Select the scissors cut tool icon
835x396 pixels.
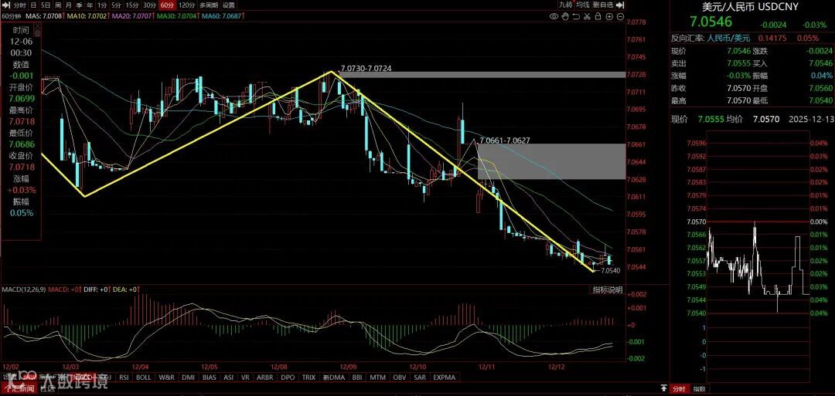(x=587, y=16)
